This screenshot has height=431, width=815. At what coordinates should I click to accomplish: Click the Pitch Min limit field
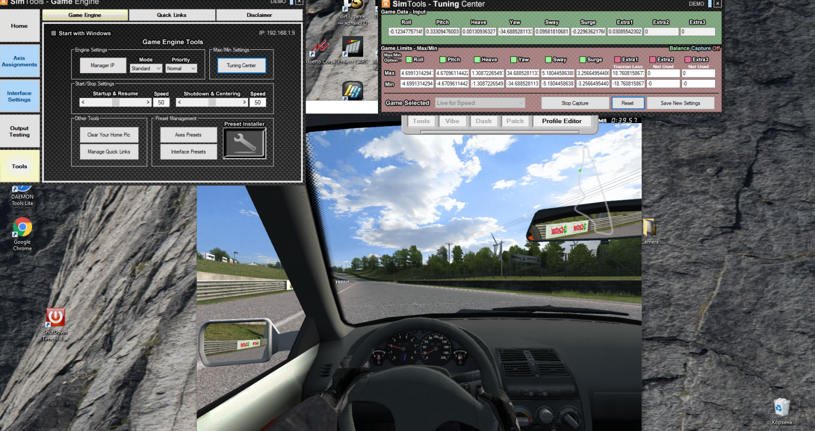[x=452, y=83]
